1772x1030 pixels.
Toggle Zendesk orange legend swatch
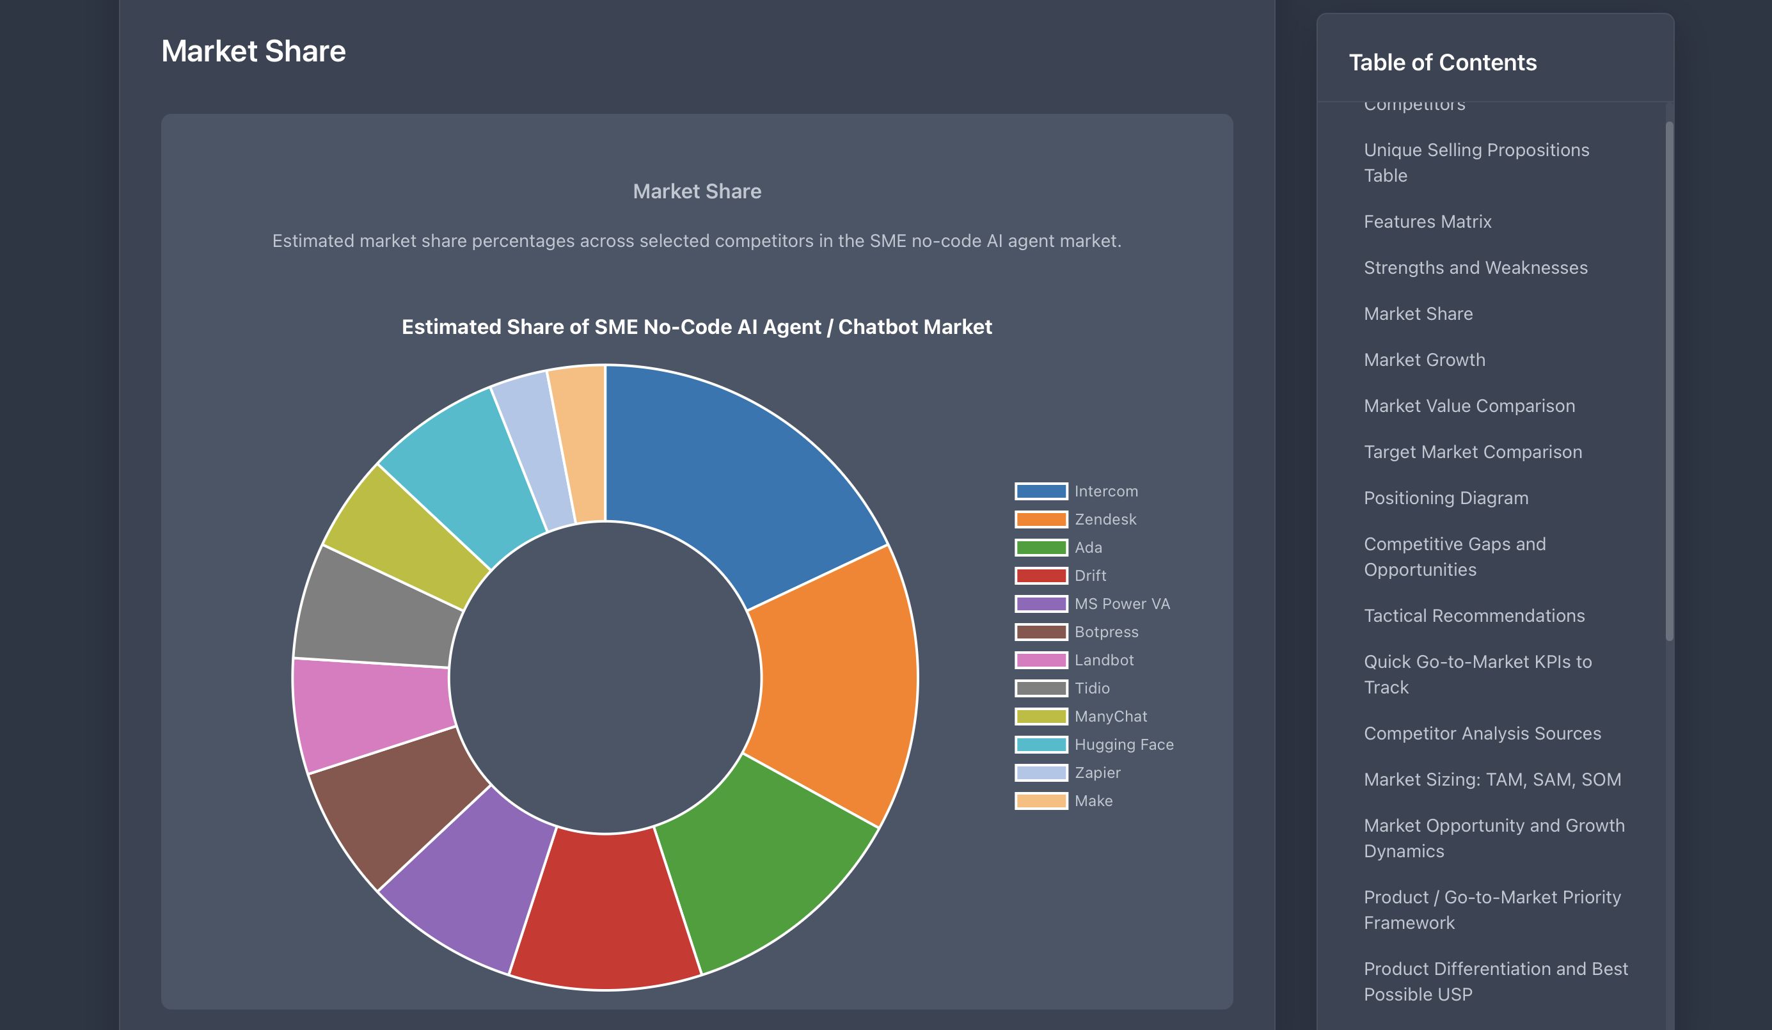[x=1041, y=519]
